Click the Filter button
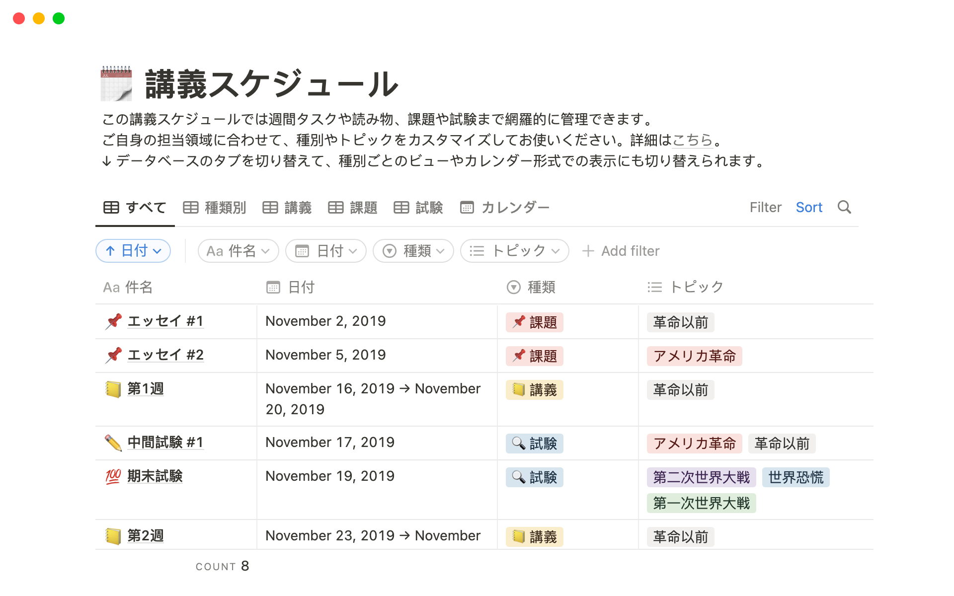 coord(765,208)
